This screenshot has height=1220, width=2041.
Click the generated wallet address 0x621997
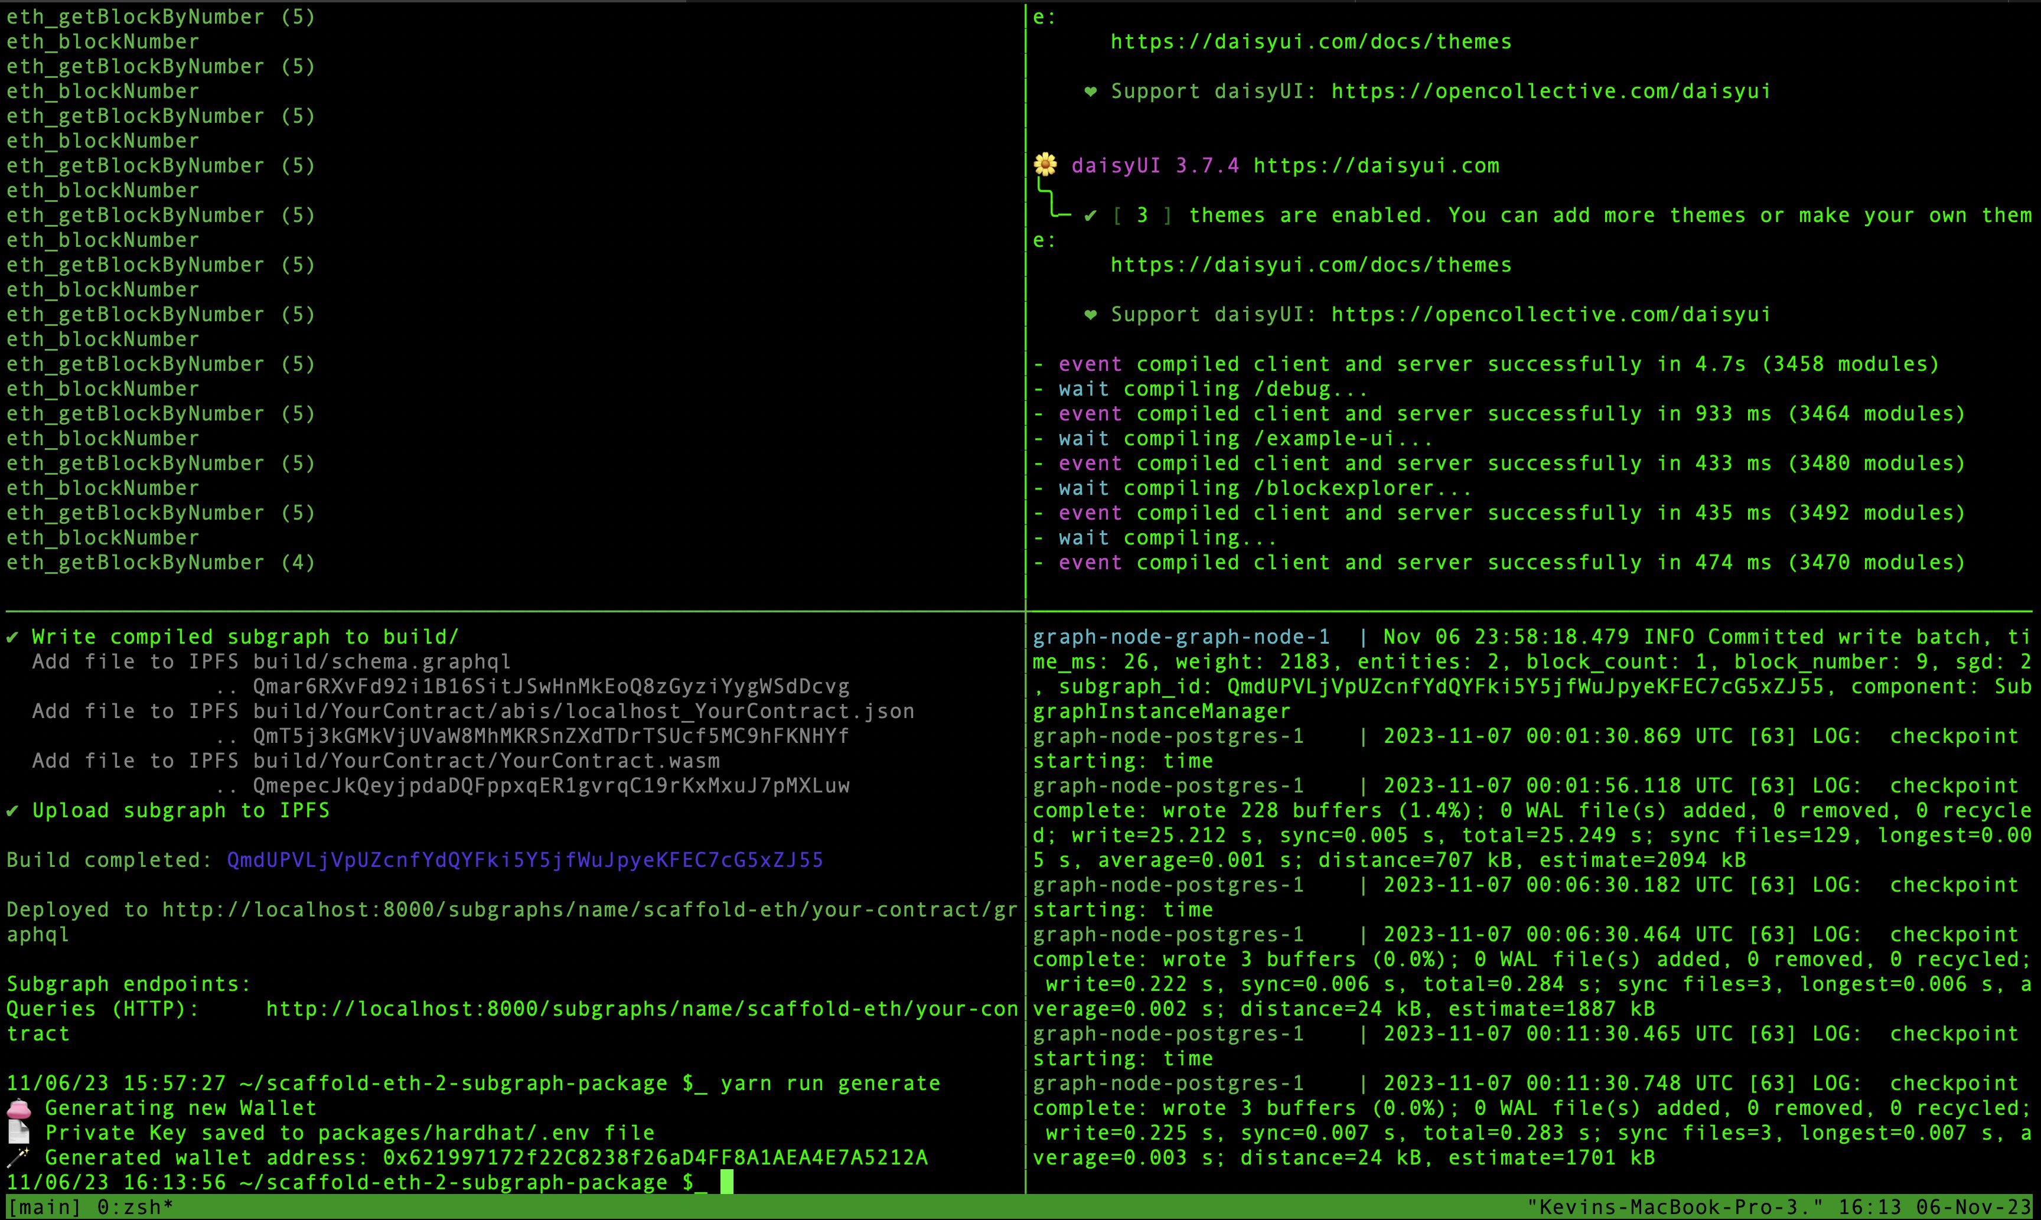(654, 1157)
